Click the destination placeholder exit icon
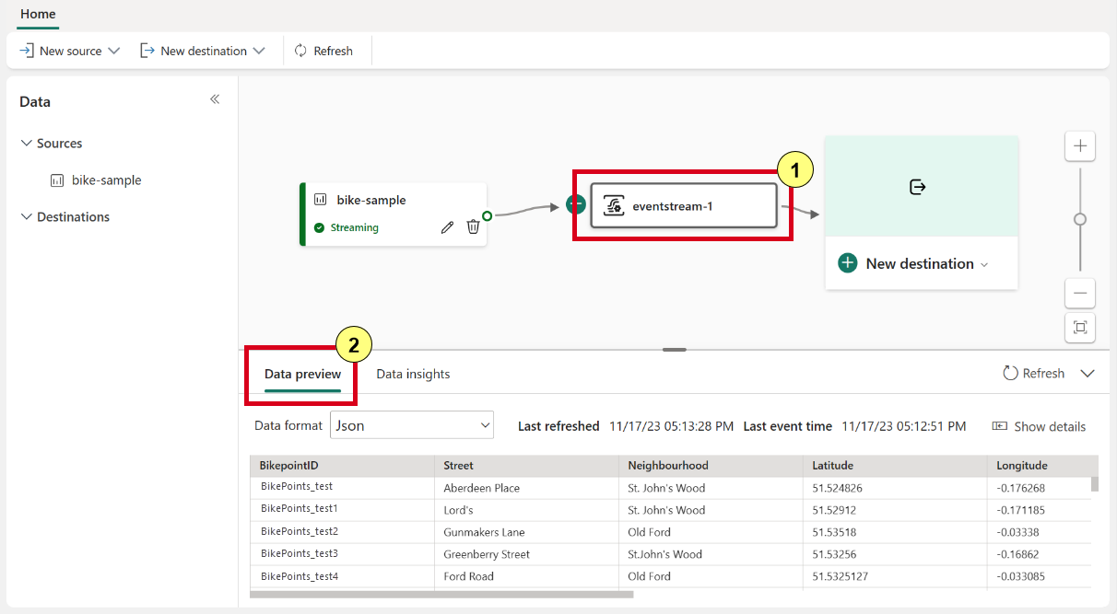1117x614 pixels. click(x=917, y=187)
